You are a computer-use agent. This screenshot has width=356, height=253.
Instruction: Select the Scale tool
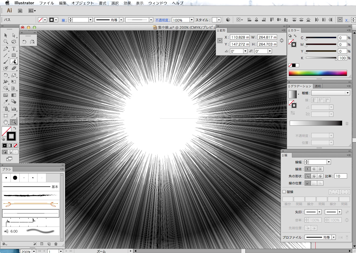click(x=14, y=75)
